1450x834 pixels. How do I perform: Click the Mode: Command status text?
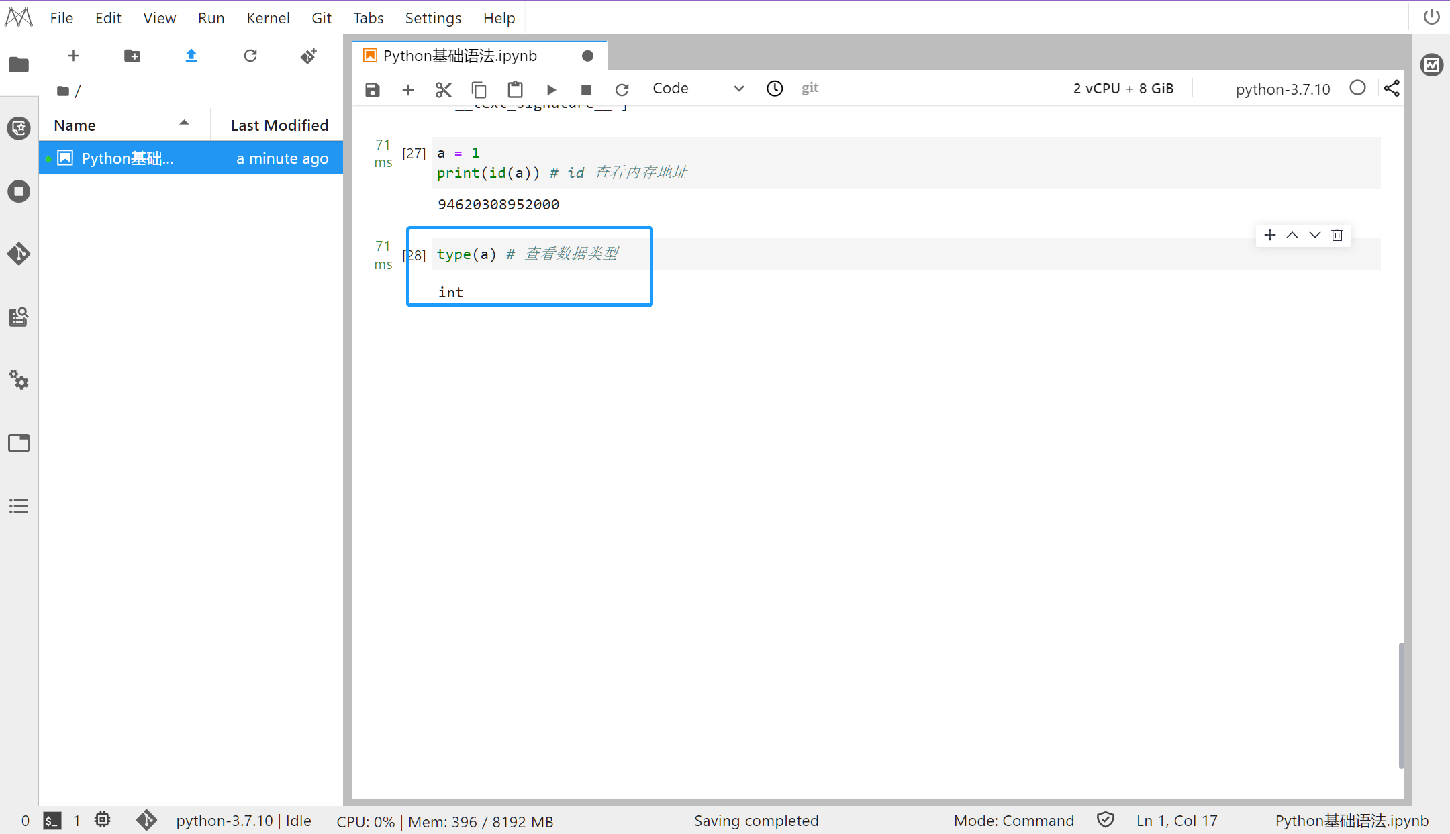pyautogui.click(x=1014, y=821)
